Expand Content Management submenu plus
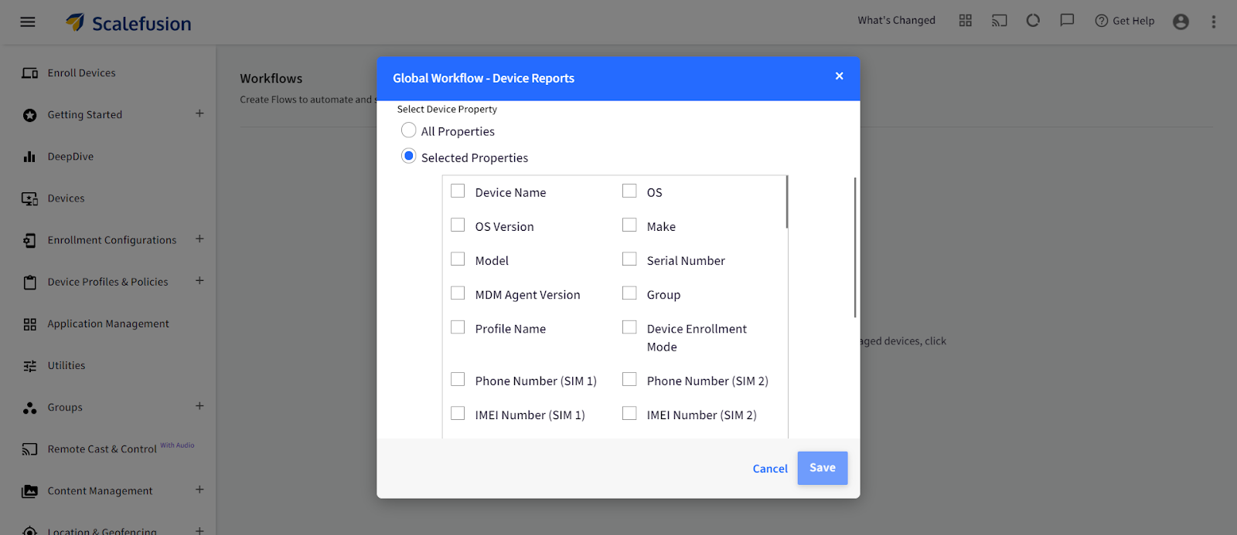1237x535 pixels. click(x=199, y=489)
